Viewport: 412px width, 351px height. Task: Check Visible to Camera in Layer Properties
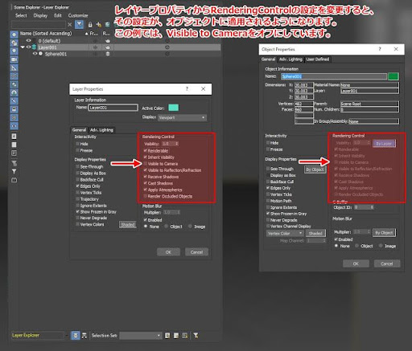(146, 164)
